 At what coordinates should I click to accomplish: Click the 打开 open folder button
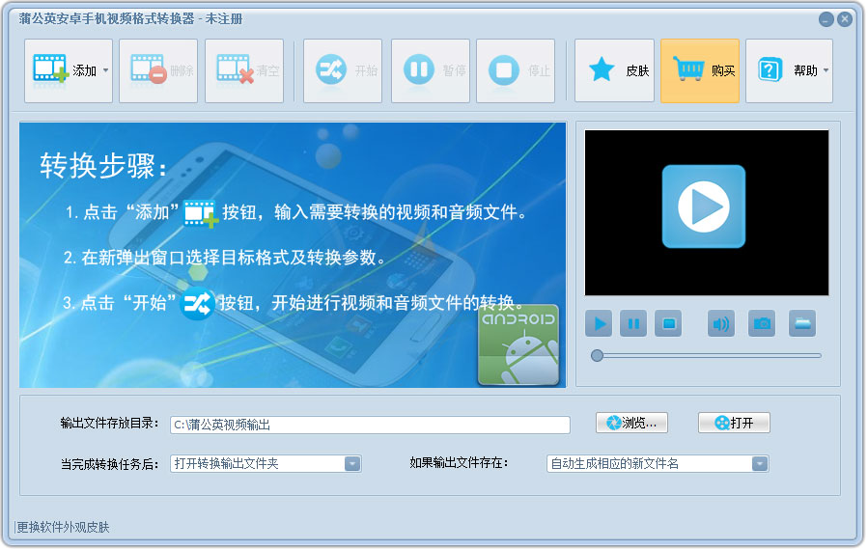click(x=734, y=423)
